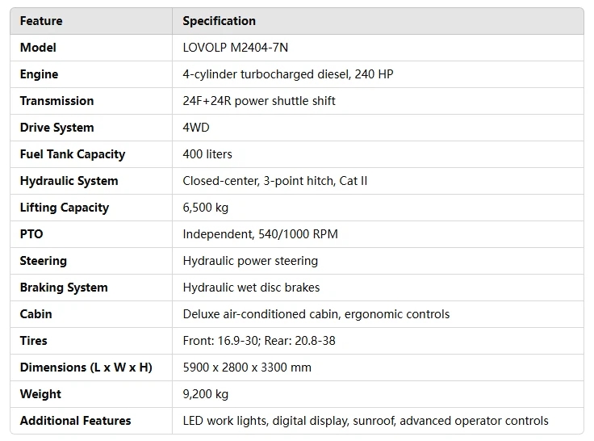Click the Feature column header
Screen dimensions: 594x441
[x=41, y=21]
